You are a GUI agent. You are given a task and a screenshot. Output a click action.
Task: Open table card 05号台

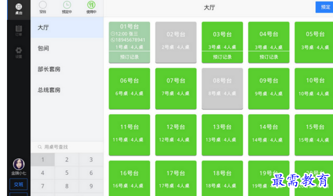(314, 42)
